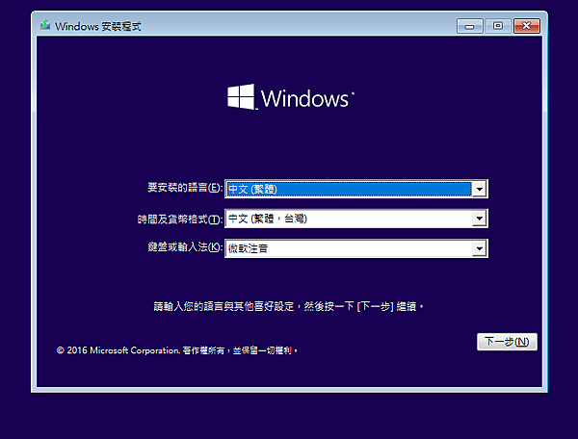
Task: Click the Windows Setup icon in title bar
Action: [x=45, y=26]
